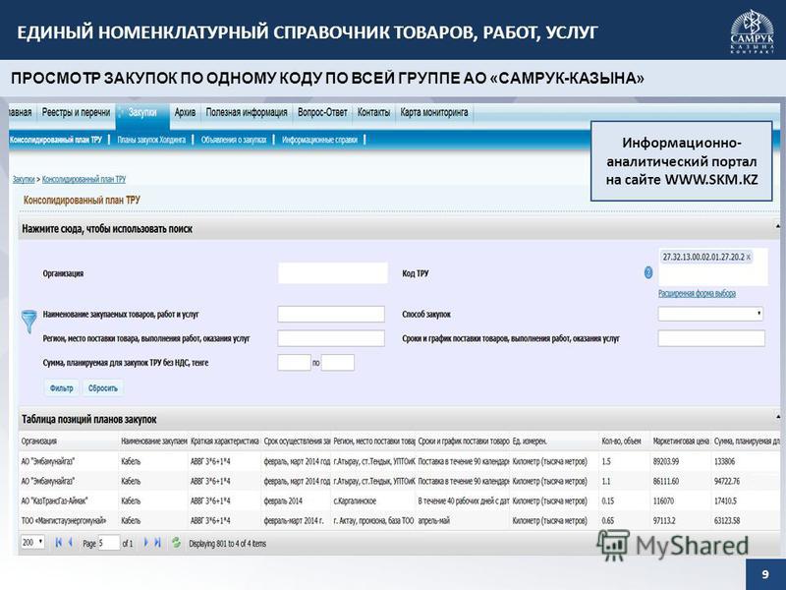Click the Page number input field
This screenshot has height=590, width=786.
pos(109,543)
